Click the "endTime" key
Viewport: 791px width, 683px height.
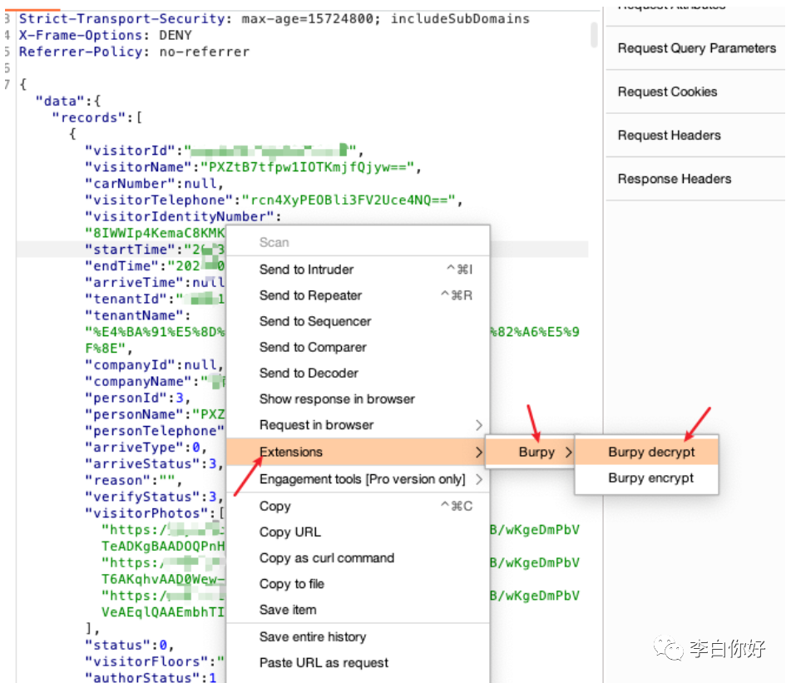121,266
